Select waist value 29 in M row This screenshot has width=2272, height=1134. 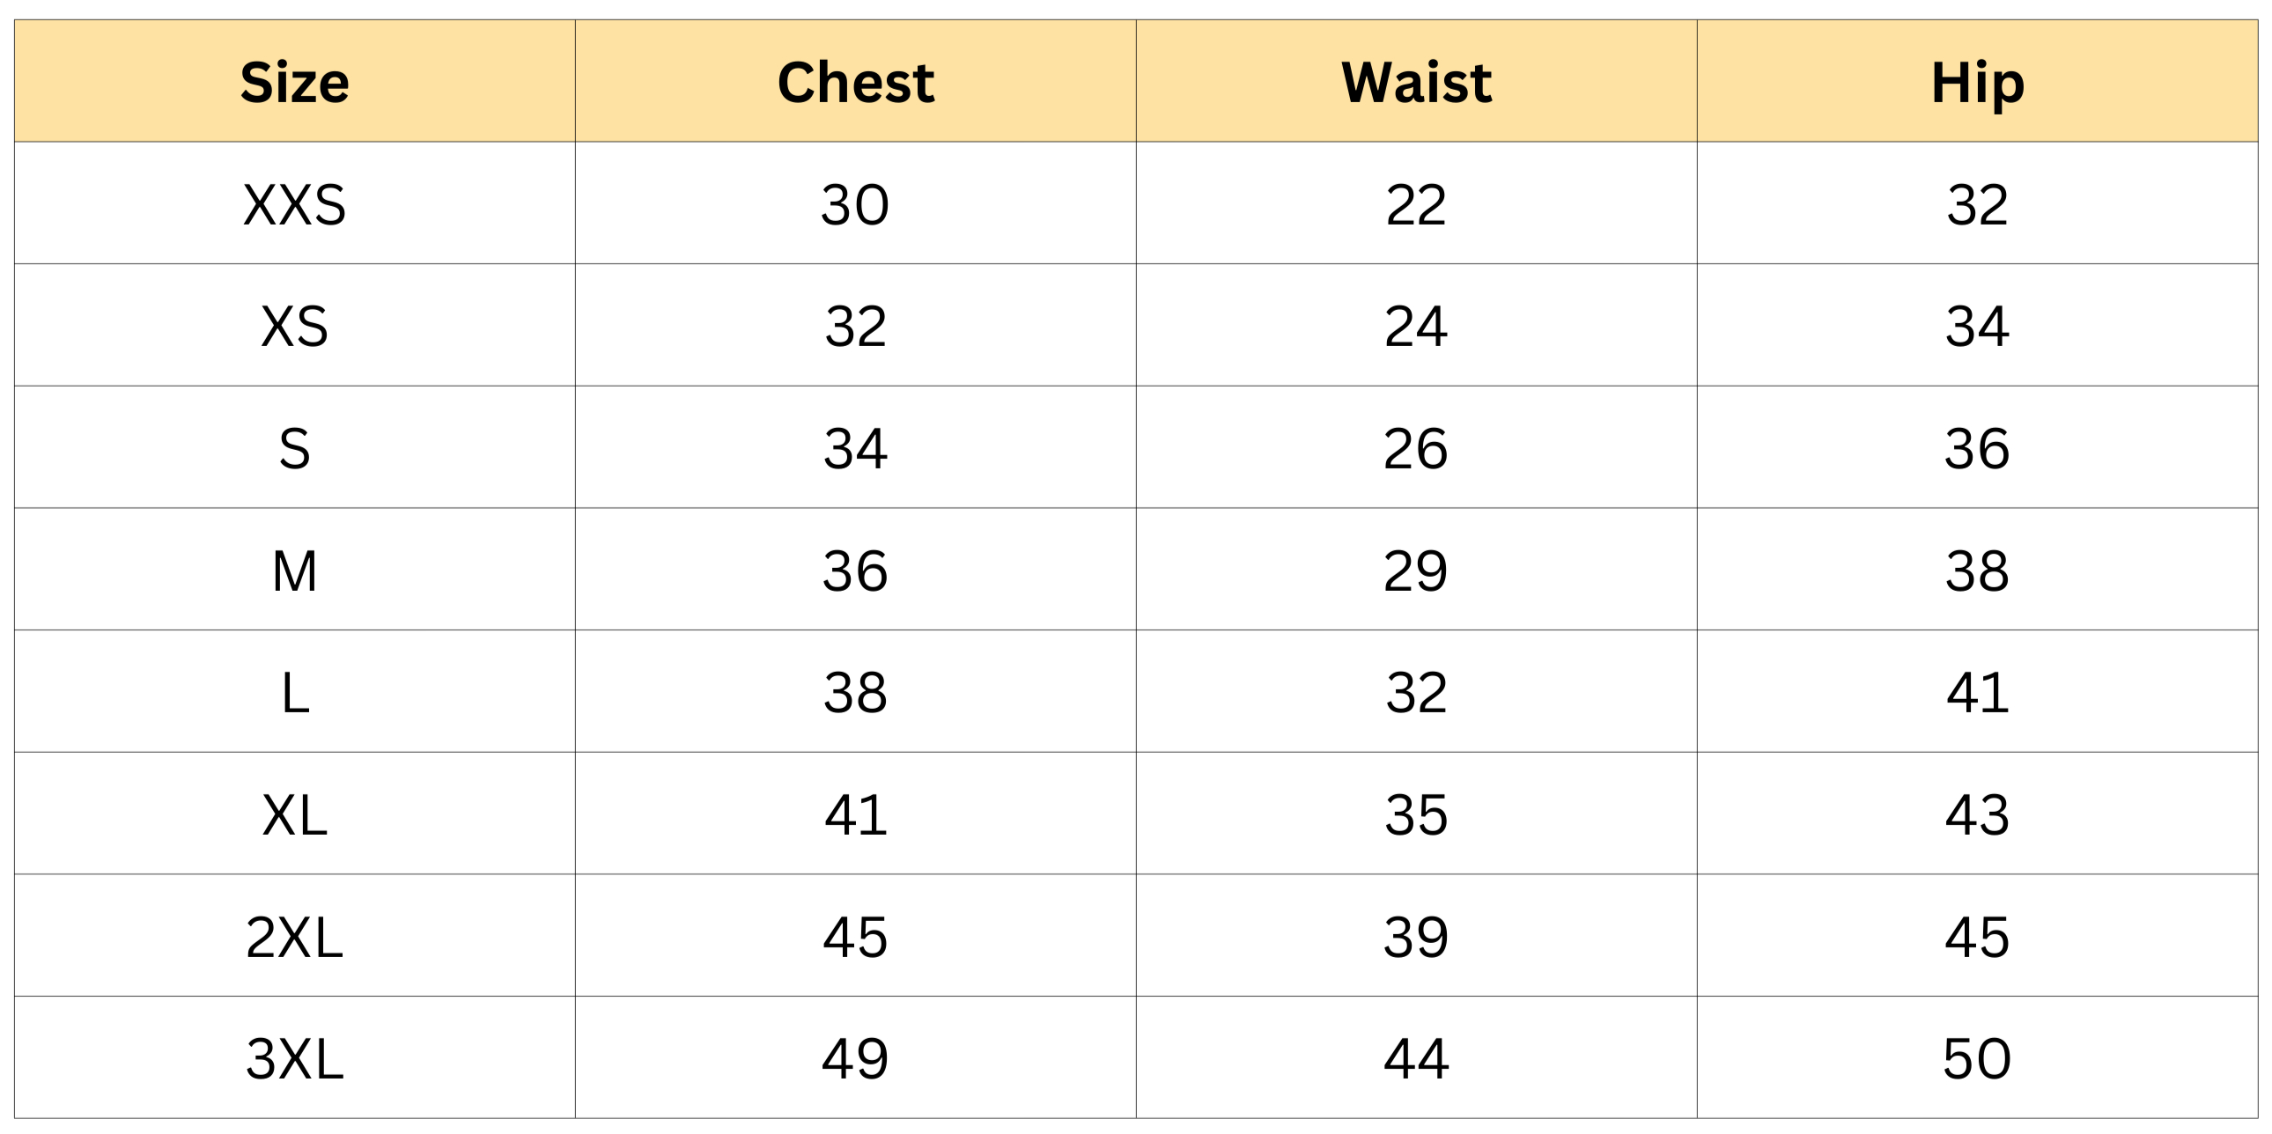(x=1415, y=571)
